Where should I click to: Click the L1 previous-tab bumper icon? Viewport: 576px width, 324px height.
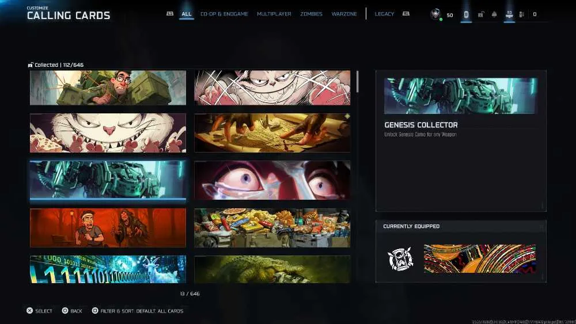click(170, 14)
